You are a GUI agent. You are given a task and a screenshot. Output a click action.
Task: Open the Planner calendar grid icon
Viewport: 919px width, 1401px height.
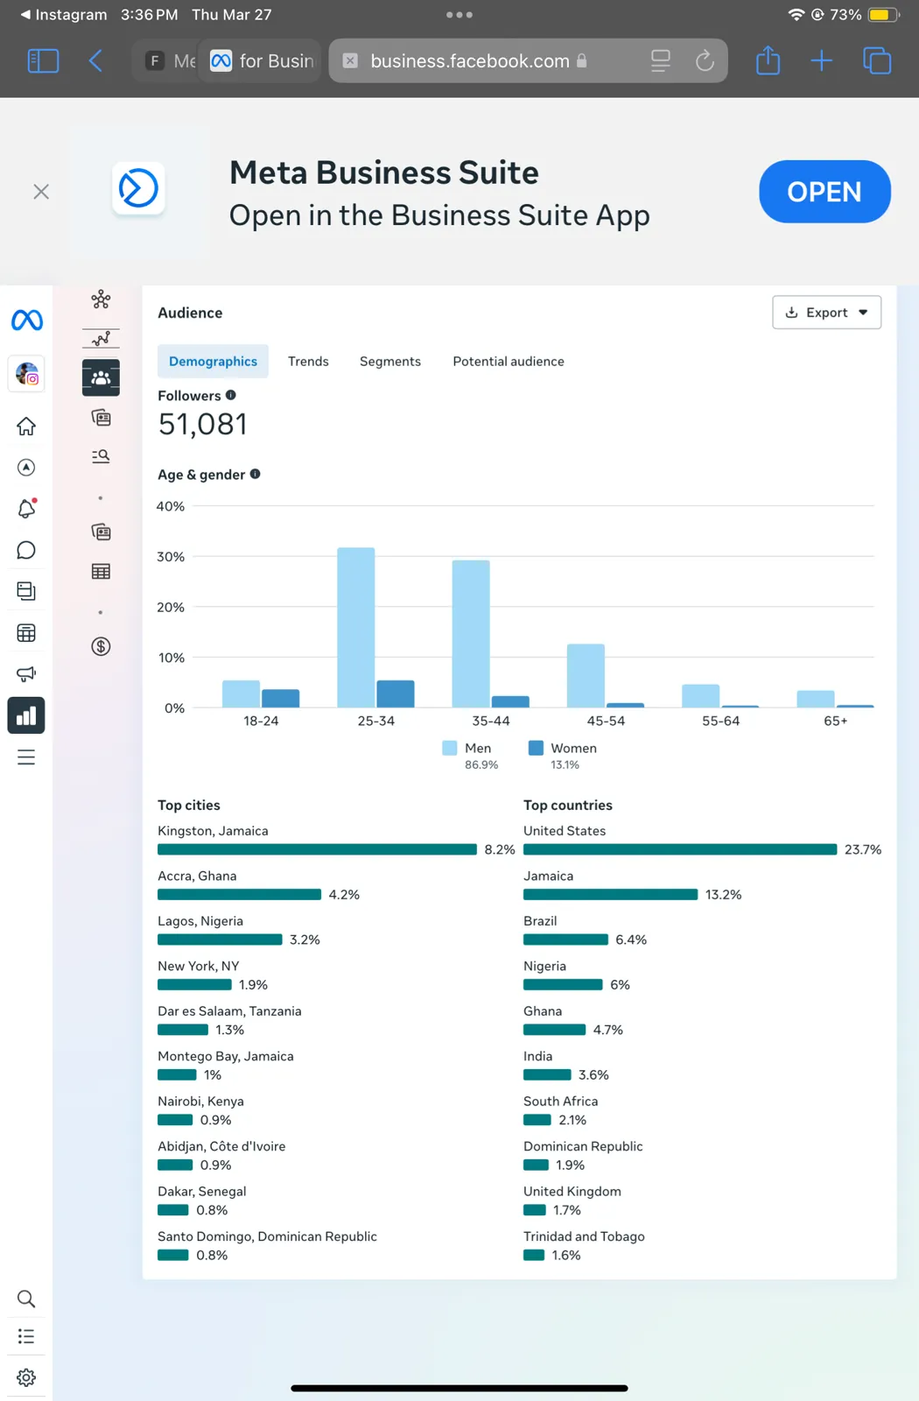(26, 633)
